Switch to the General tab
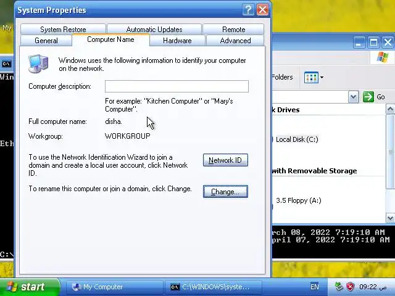The image size is (395, 296). point(46,41)
